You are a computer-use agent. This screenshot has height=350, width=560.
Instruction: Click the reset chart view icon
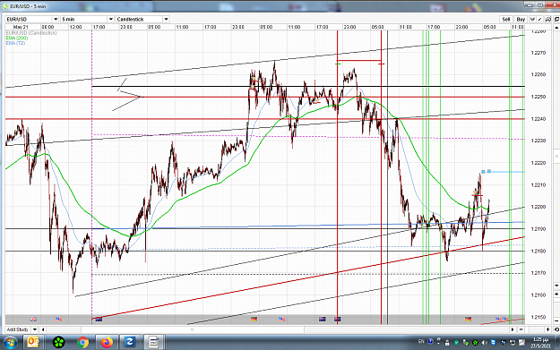click(556, 329)
